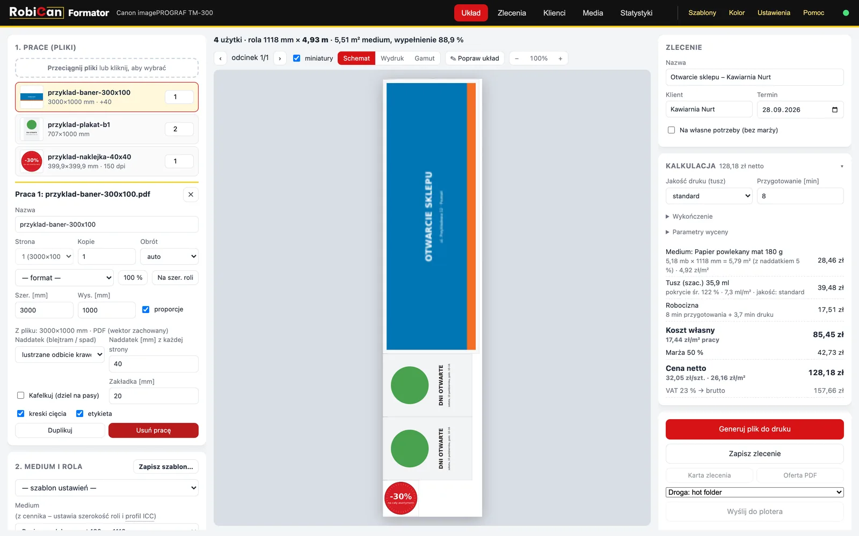Screen dimensions: 859x536
Task: Open the Zlecenia menu
Action: tap(512, 13)
